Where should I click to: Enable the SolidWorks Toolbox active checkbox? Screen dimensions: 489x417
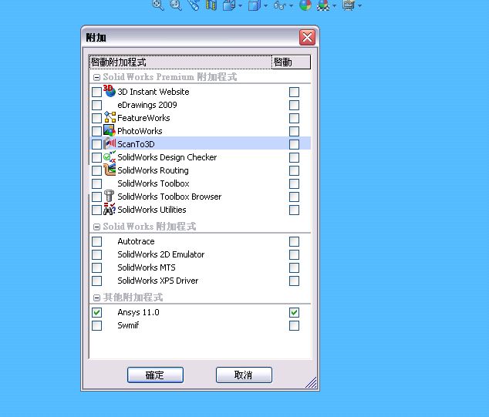click(x=96, y=183)
